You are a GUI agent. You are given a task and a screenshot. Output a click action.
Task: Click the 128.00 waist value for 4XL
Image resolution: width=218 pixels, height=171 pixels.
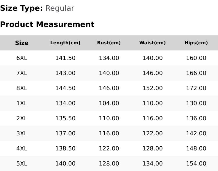click(153, 148)
